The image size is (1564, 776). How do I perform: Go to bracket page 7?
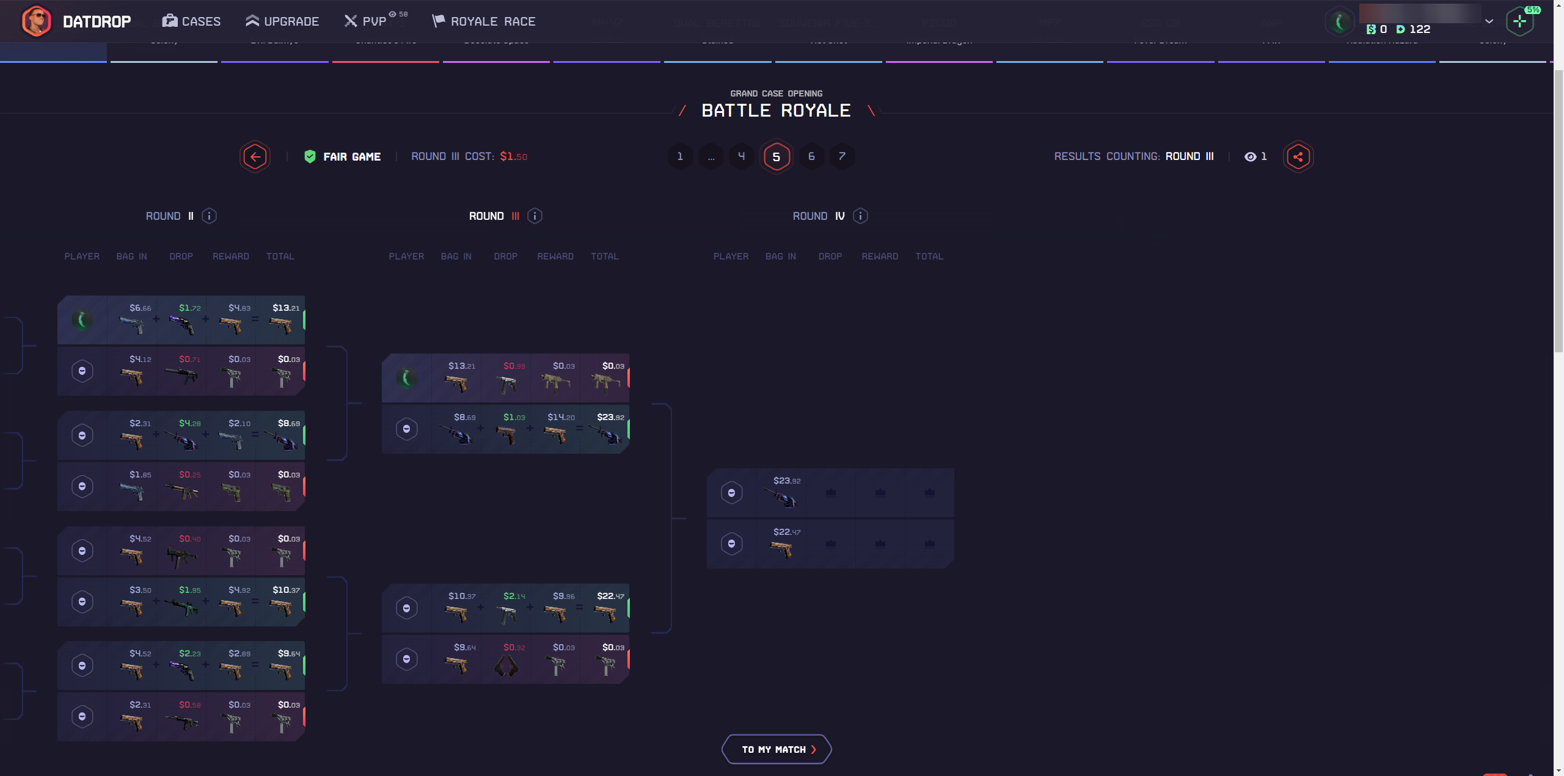842,156
